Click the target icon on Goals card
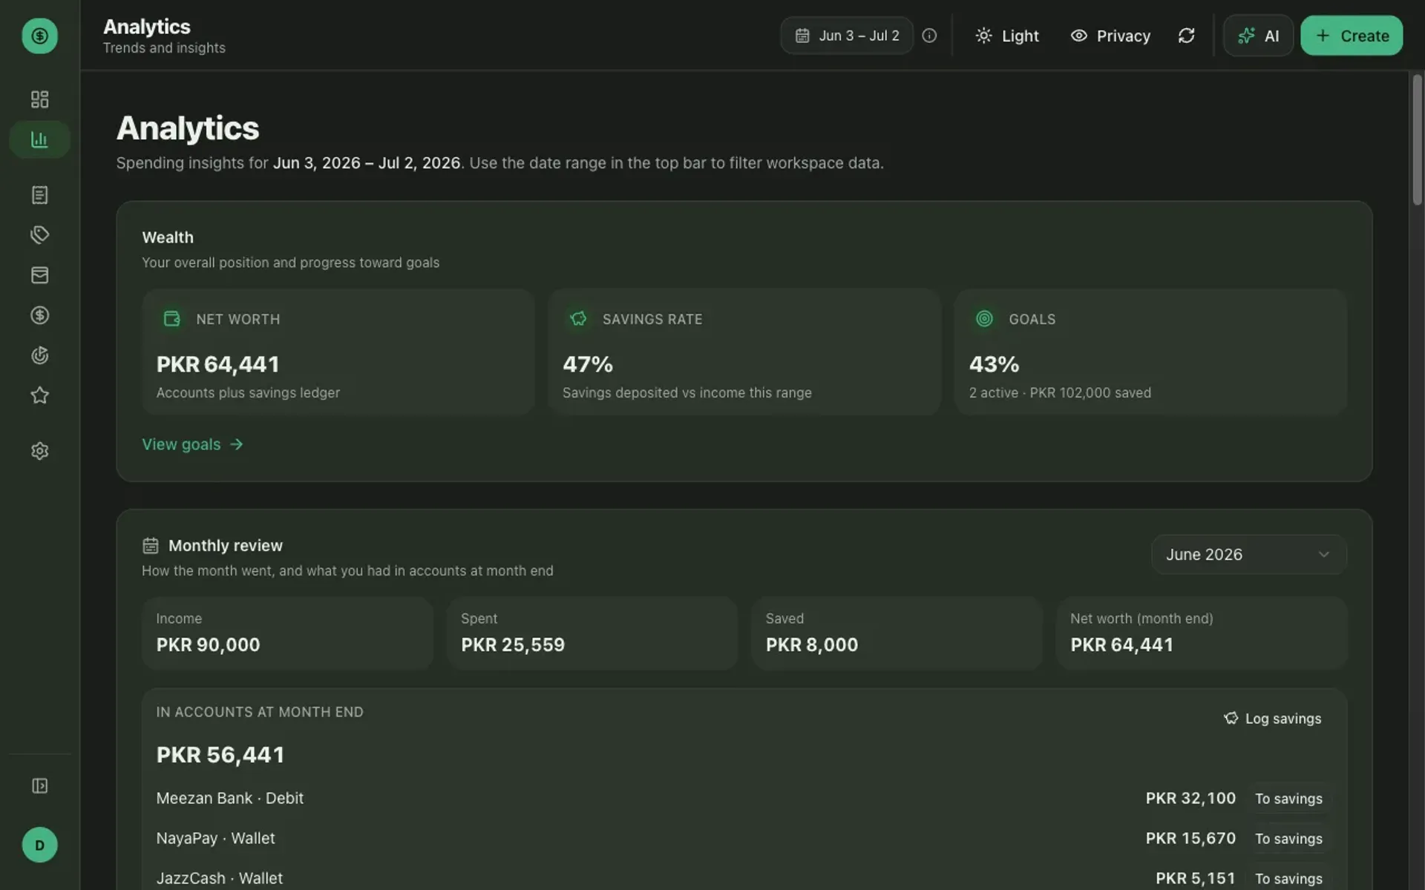The image size is (1425, 890). pyautogui.click(x=984, y=319)
